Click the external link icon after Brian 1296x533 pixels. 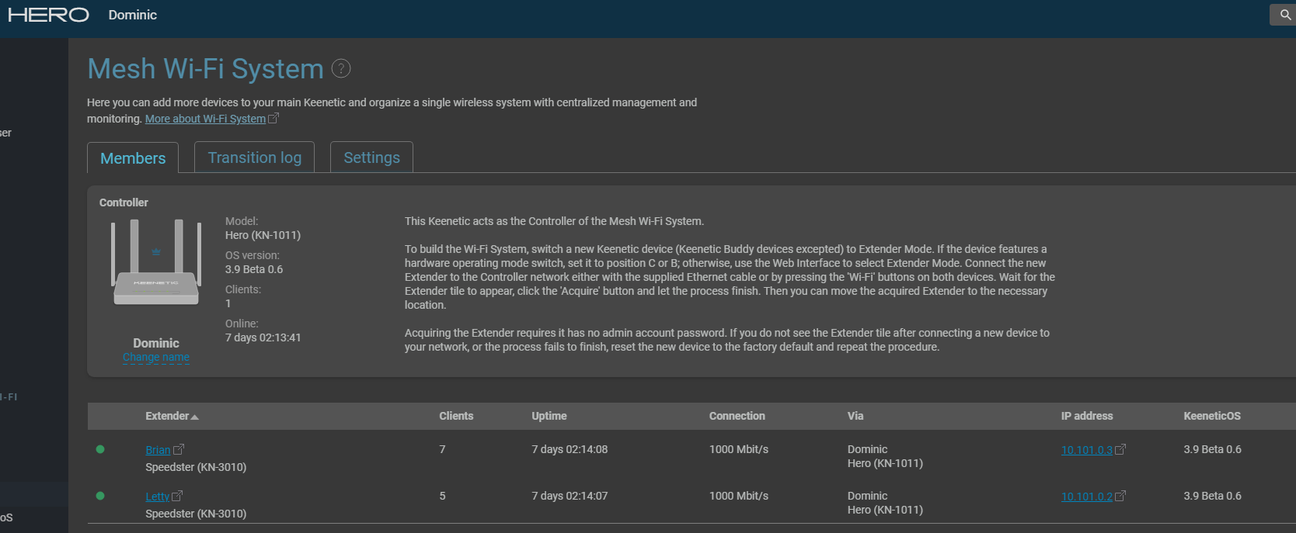click(179, 449)
